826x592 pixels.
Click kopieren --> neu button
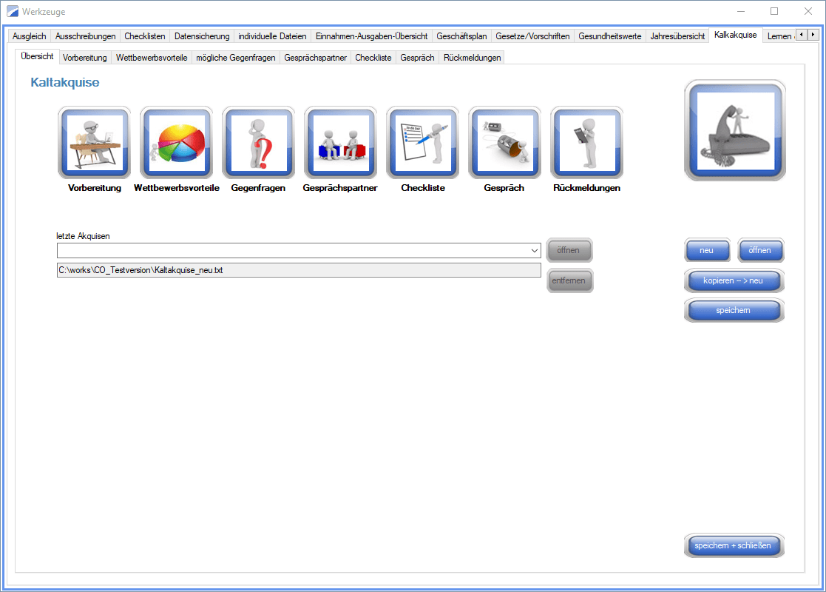pos(734,281)
